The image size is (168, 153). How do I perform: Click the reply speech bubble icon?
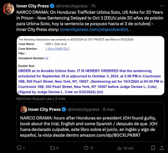tap(19, 148)
